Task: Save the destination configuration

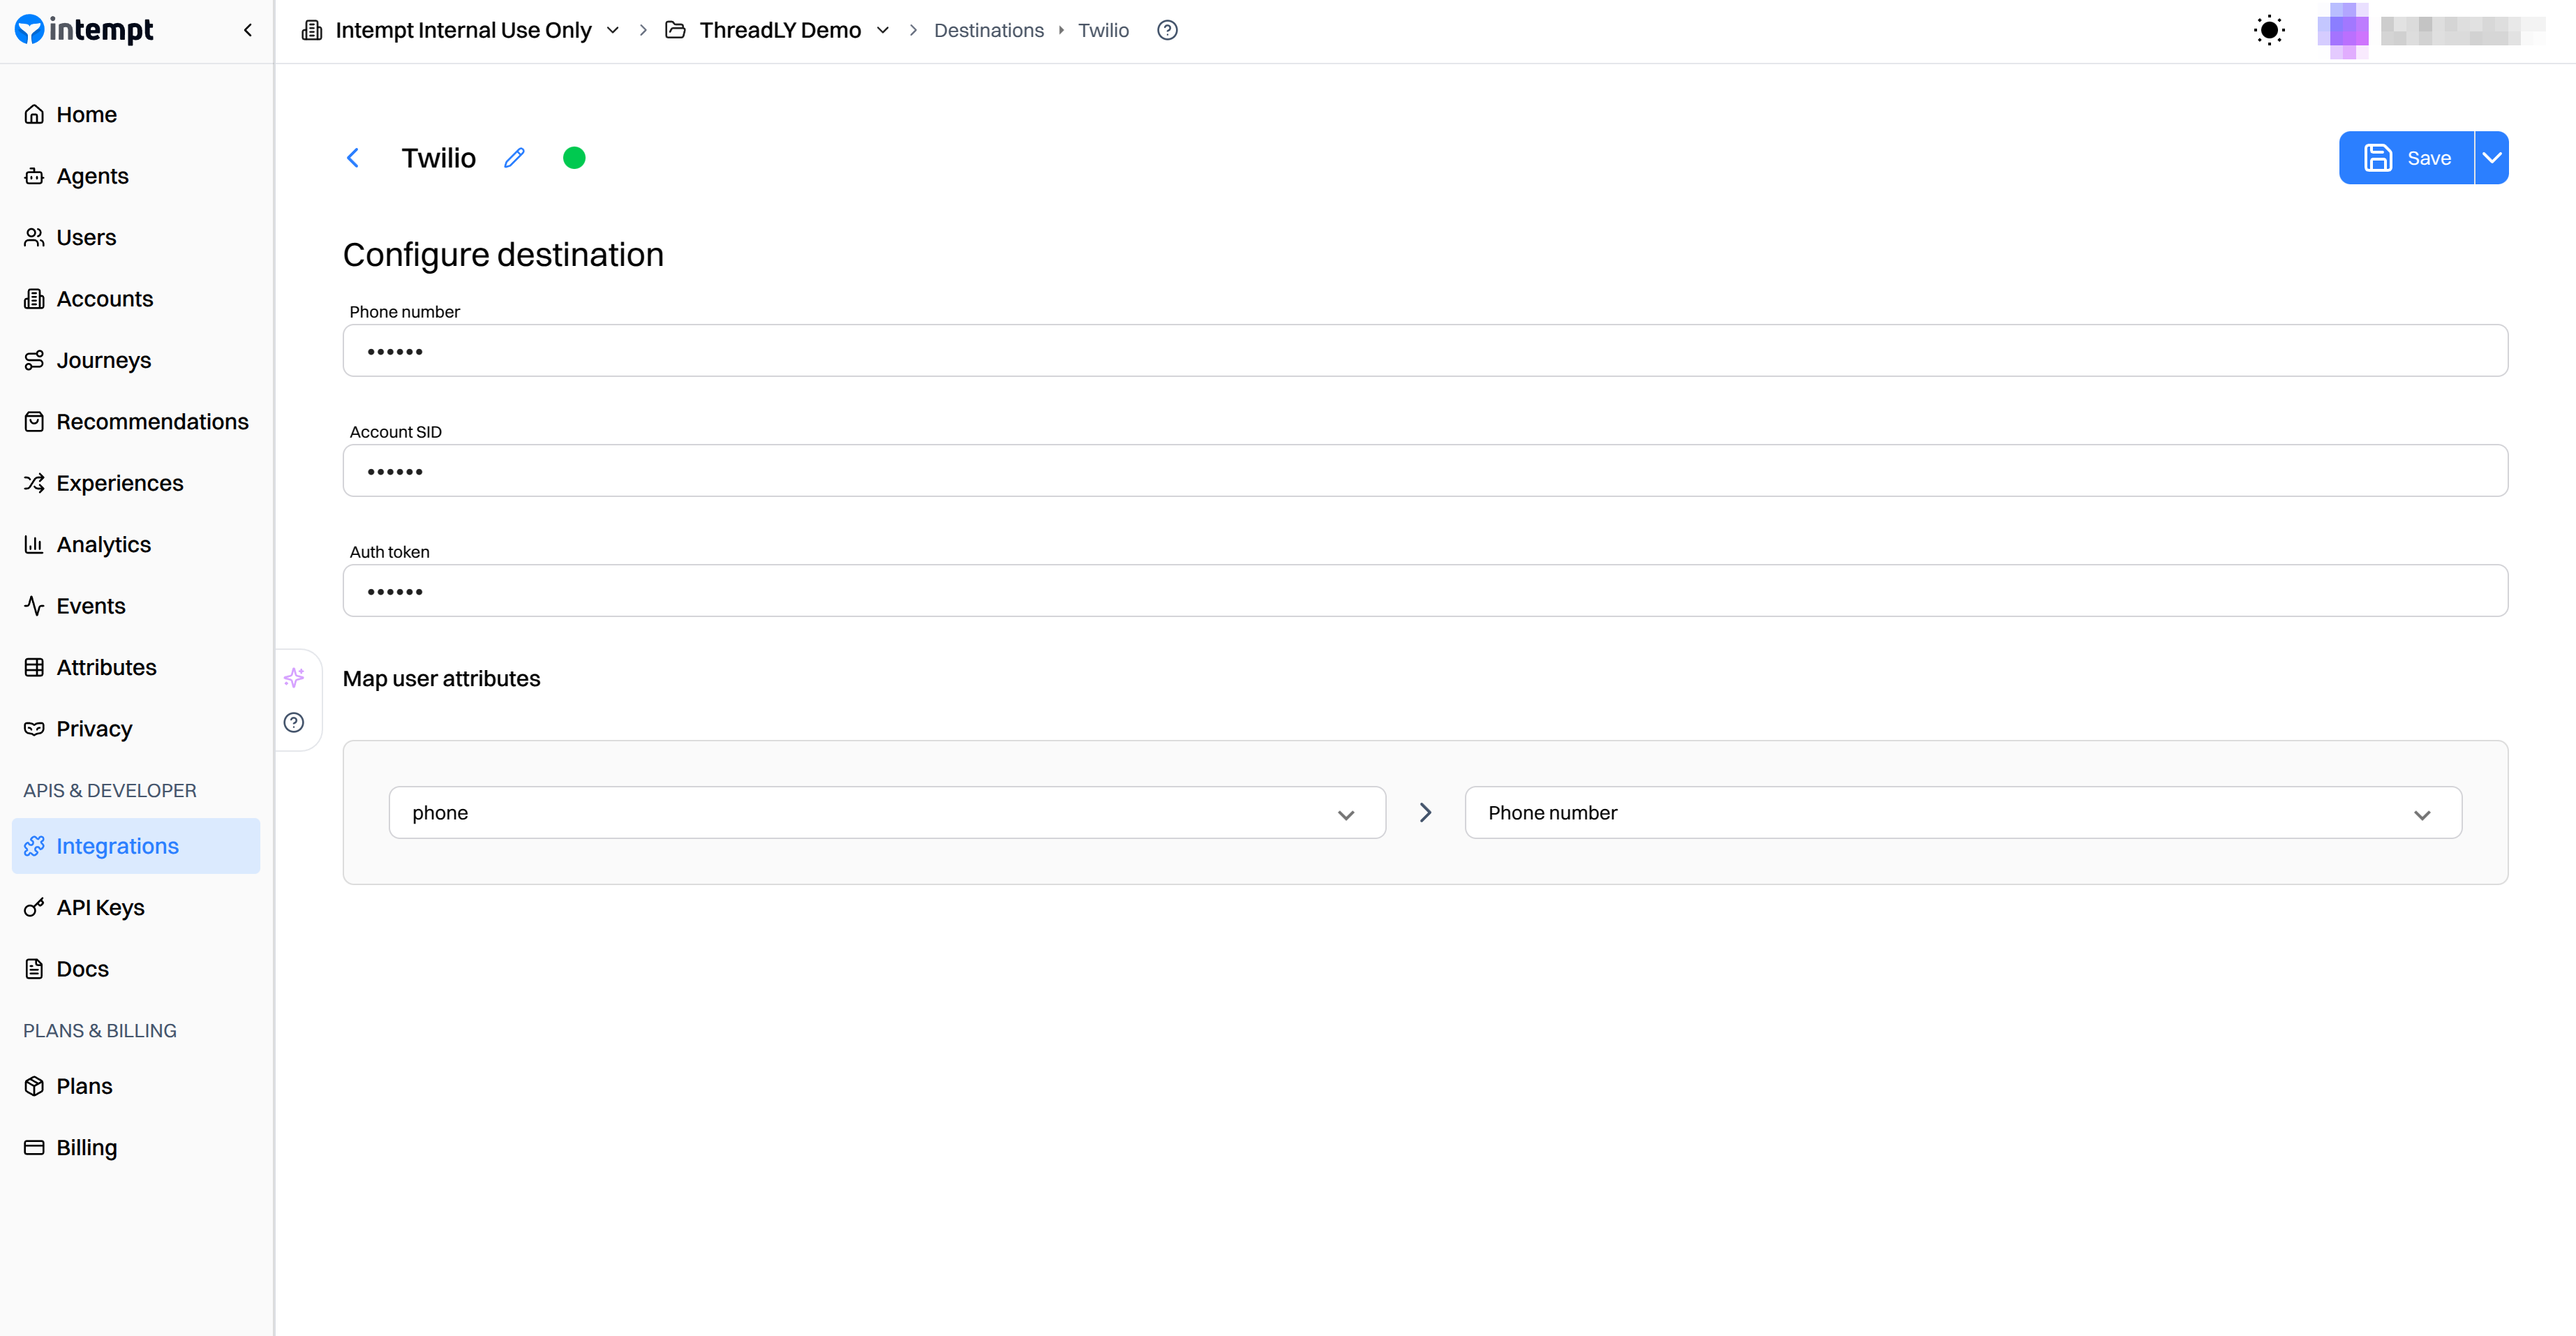Action: tap(2406, 158)
